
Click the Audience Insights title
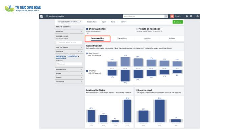pyautogui.click(x=57, y=16)
